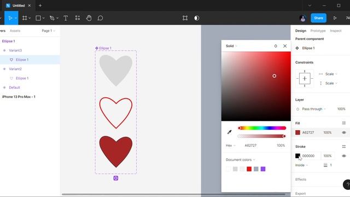
Task: Open the Frame tool dropdown arrow
Action: (x=30, y=18)
